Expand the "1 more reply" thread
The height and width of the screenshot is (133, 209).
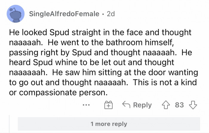click(109, 124)
